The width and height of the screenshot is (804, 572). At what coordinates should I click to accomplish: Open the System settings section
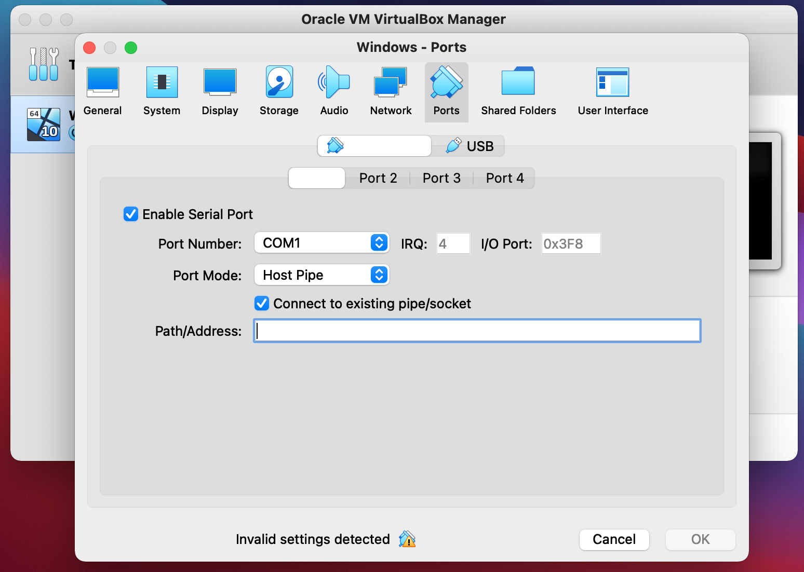click(162, 92)
